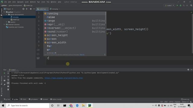This screenshot has height=108, width=193.
Task: Open the Find tool window
Action: pyautogui.click(x=7, y=99)
